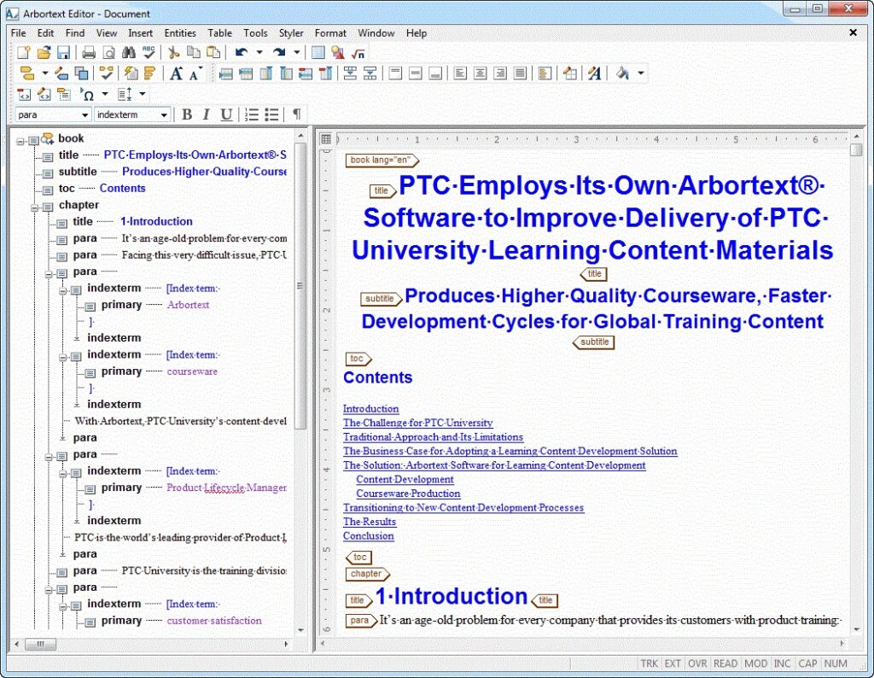Image resolution: width=874 pixels, height=678 pixels.
Task: Toggle TRK change tracking in status bar
Action: pos(650,663)
